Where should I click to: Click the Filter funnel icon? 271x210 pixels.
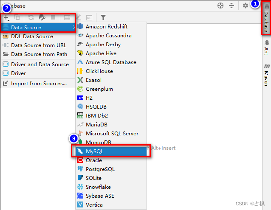click(x=103, y=17)
